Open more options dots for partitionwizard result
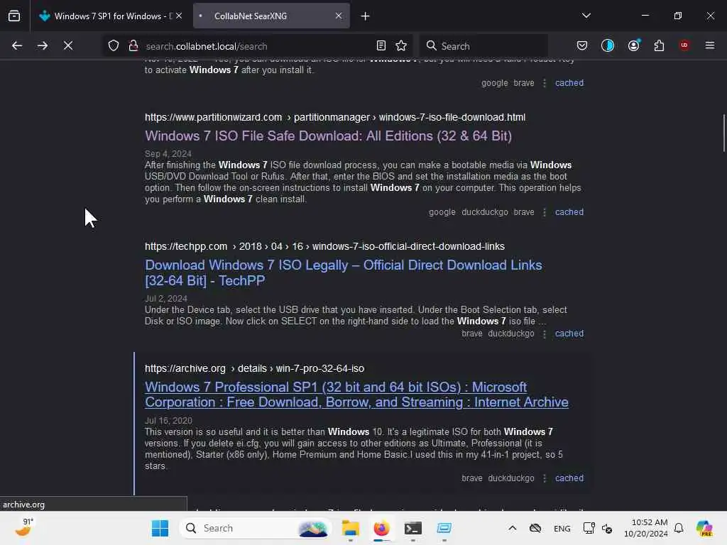 point(545,211)
